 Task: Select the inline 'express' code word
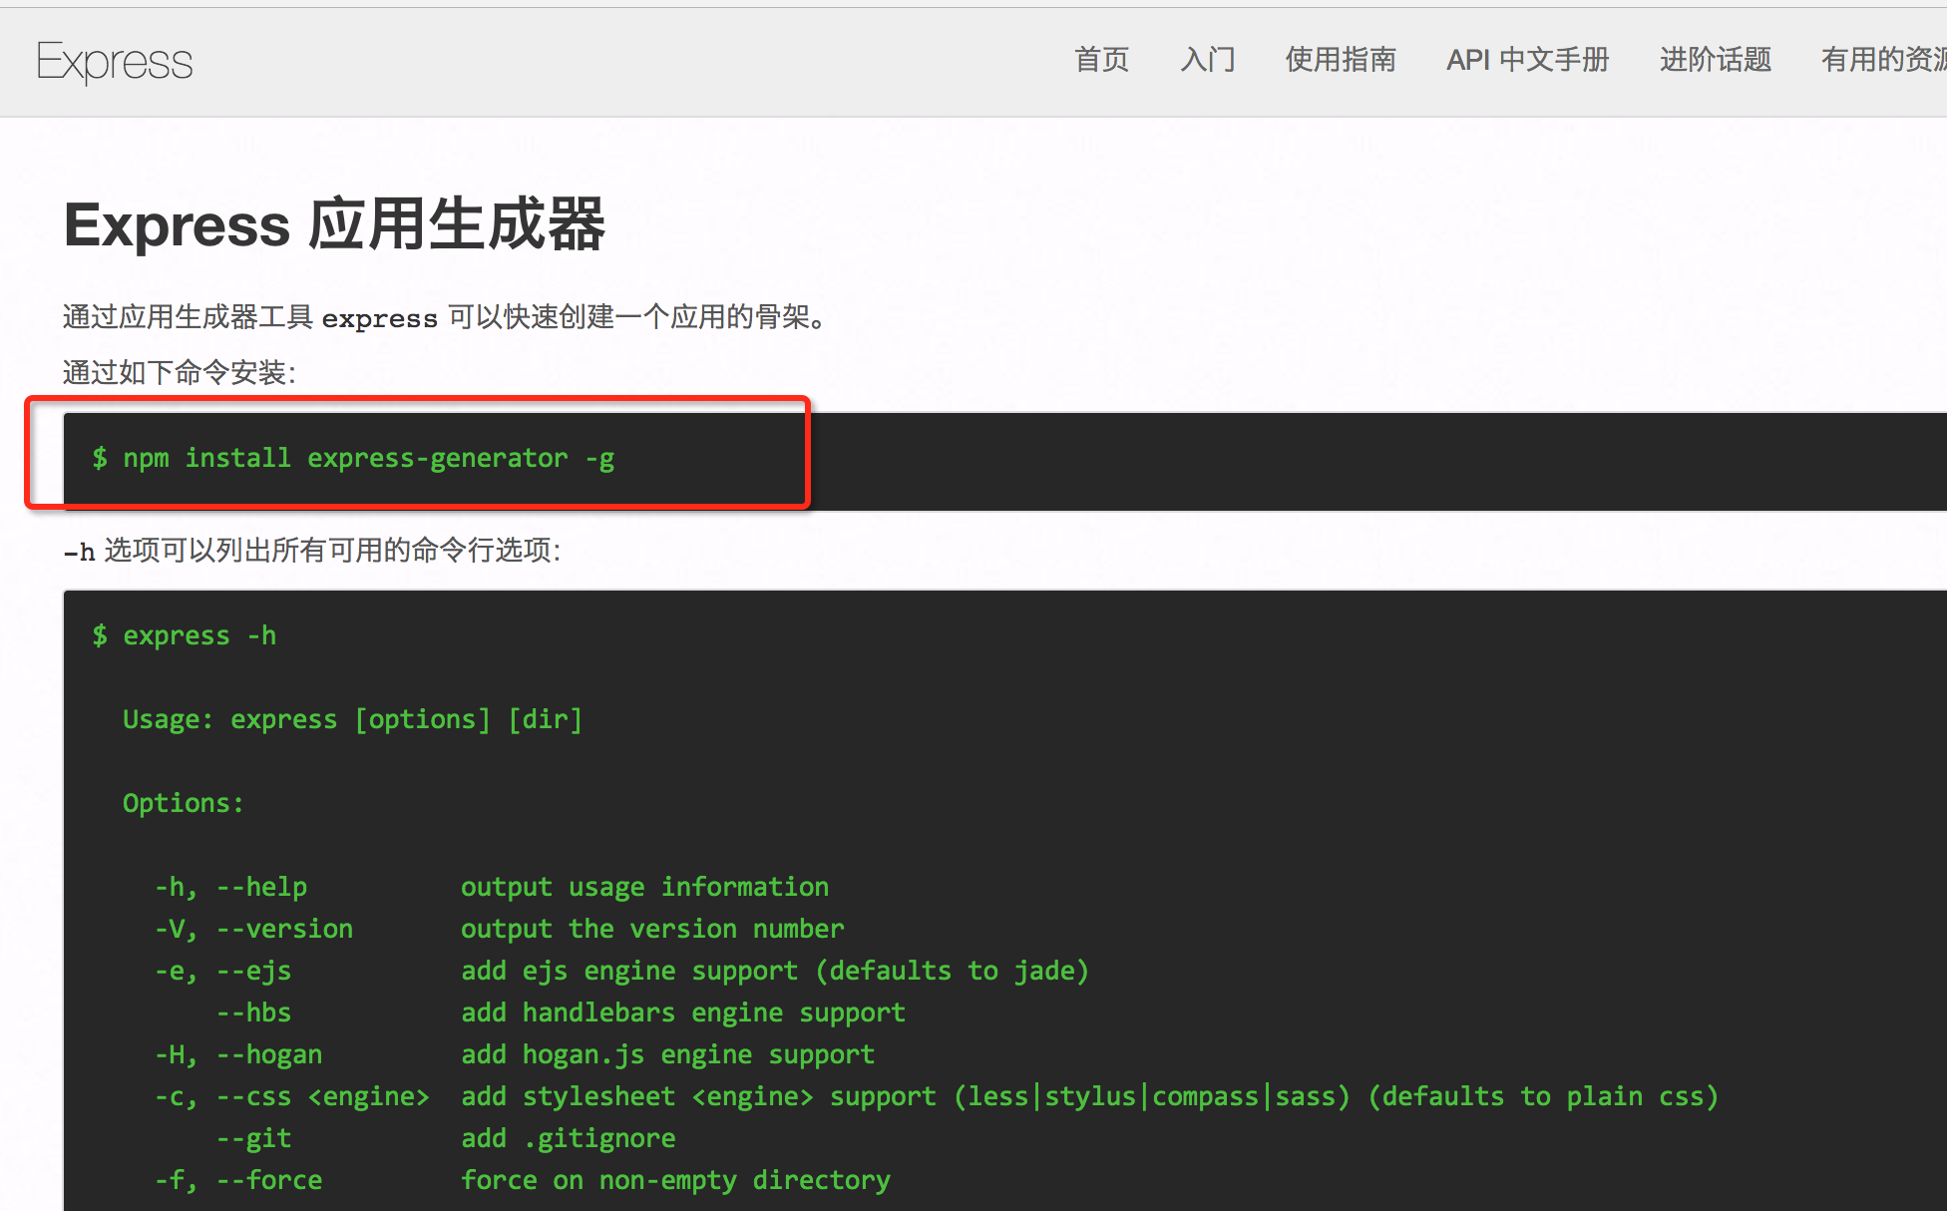379,318
